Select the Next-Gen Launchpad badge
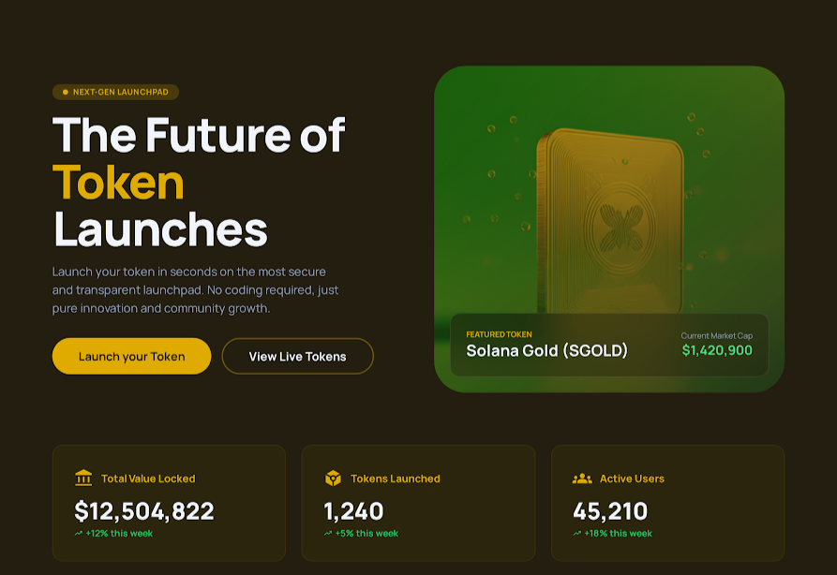Viewport: 837px width, 575px height. point(116,92)
